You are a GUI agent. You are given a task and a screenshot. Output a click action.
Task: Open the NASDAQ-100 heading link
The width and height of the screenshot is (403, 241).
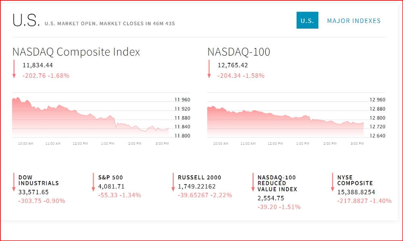(x=239, y=52)
